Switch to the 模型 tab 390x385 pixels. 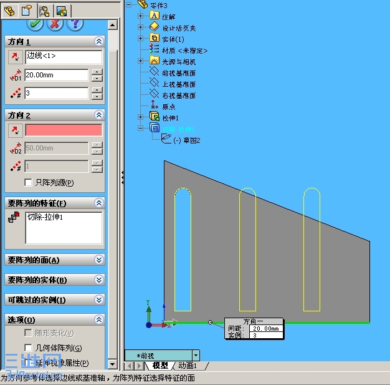pyautogui.click(x=160, y=366)
